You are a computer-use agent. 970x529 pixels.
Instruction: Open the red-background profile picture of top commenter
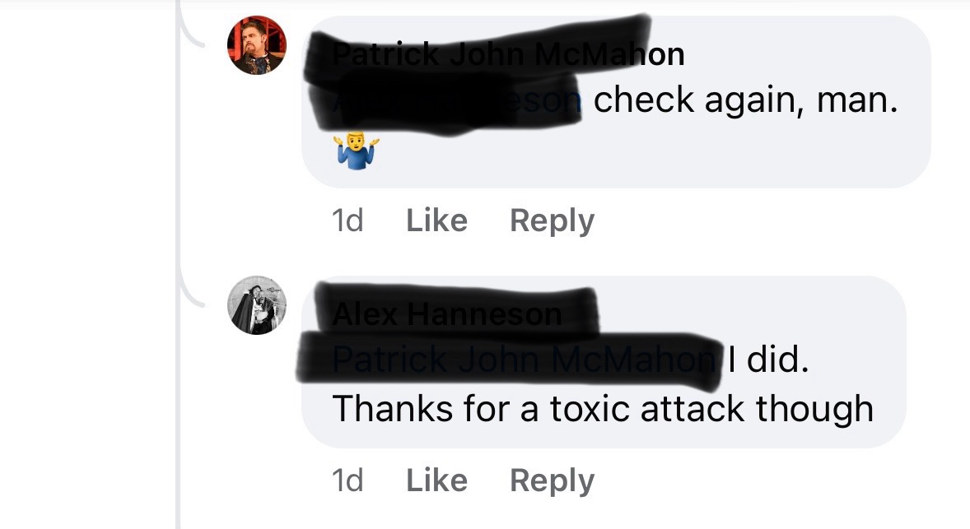[257, 45]
